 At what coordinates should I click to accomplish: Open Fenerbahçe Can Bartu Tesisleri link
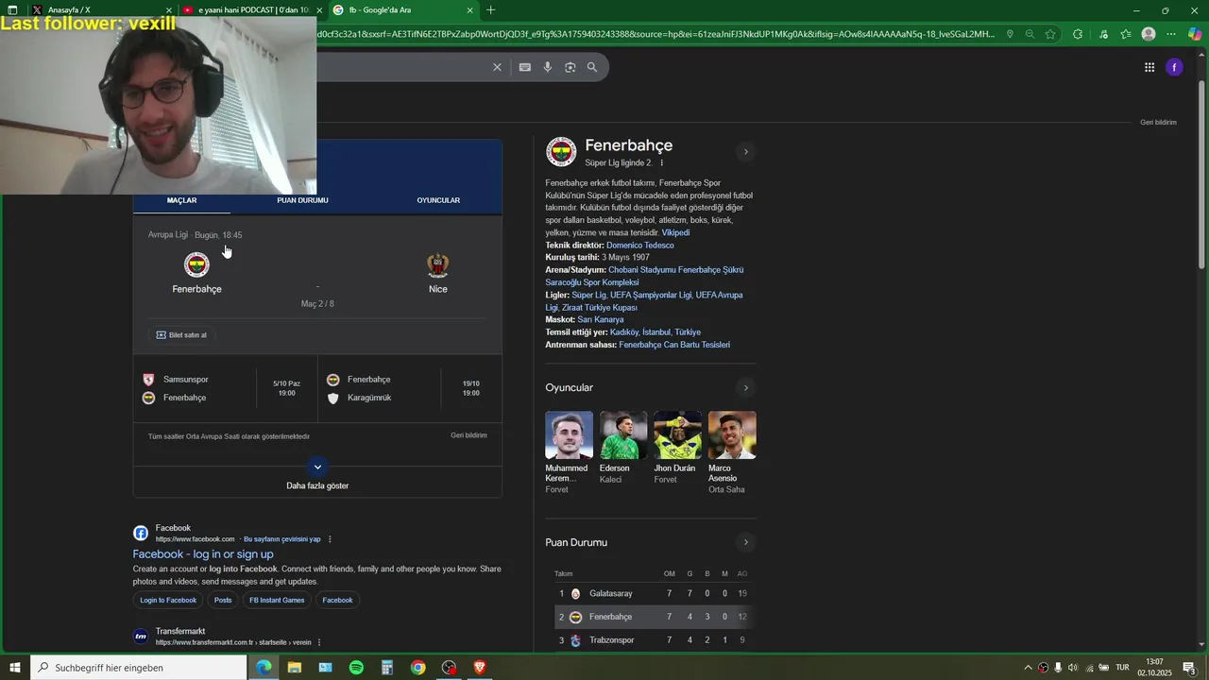(x=674, y=345)
